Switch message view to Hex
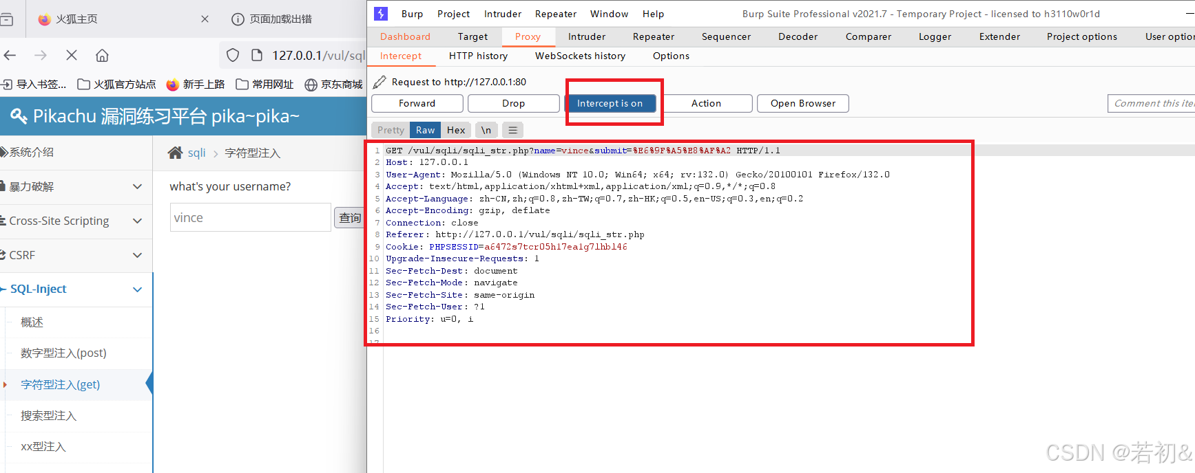Screen dimensions: 1195x473 (x=456, y=130)
